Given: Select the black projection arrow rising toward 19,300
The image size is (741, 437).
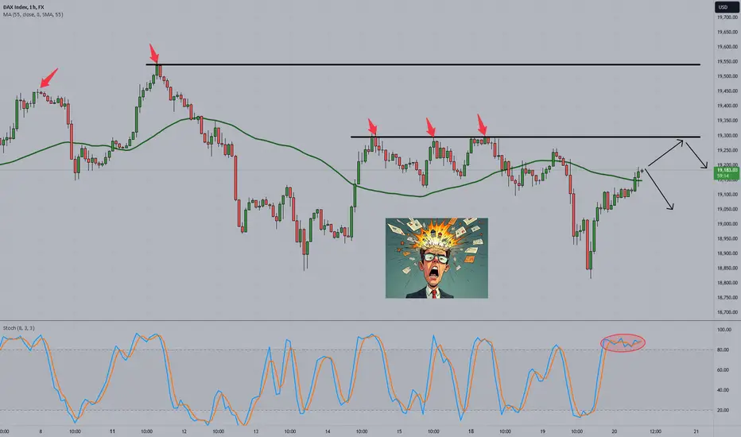Looking at the screenshot, I should pos(665,153).
